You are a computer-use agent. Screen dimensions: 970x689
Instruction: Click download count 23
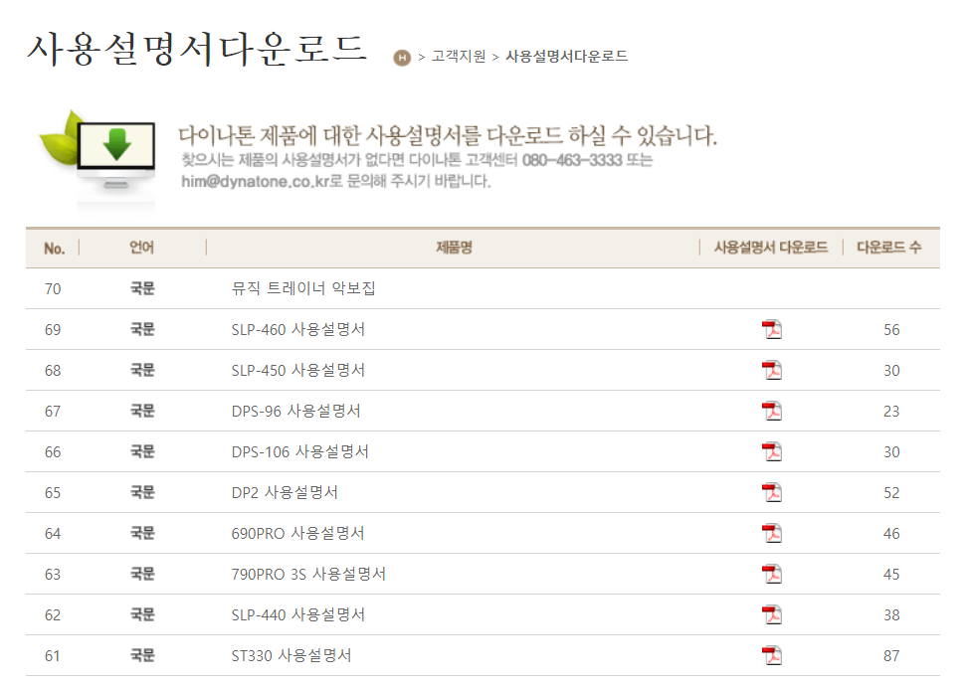tap(891, 412)
